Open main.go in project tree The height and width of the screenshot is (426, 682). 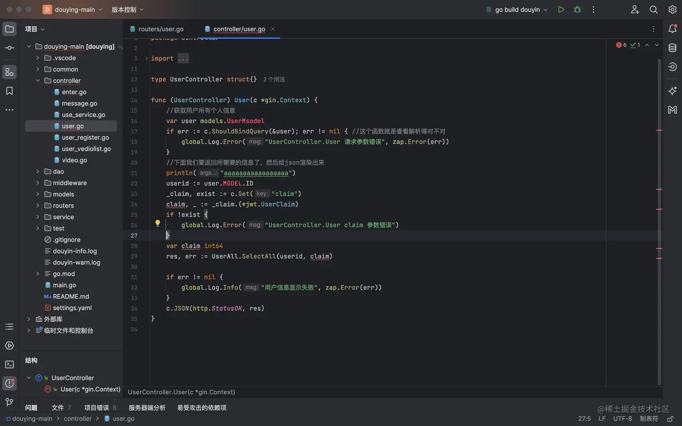pyautogui.click(x=64, y=285)
